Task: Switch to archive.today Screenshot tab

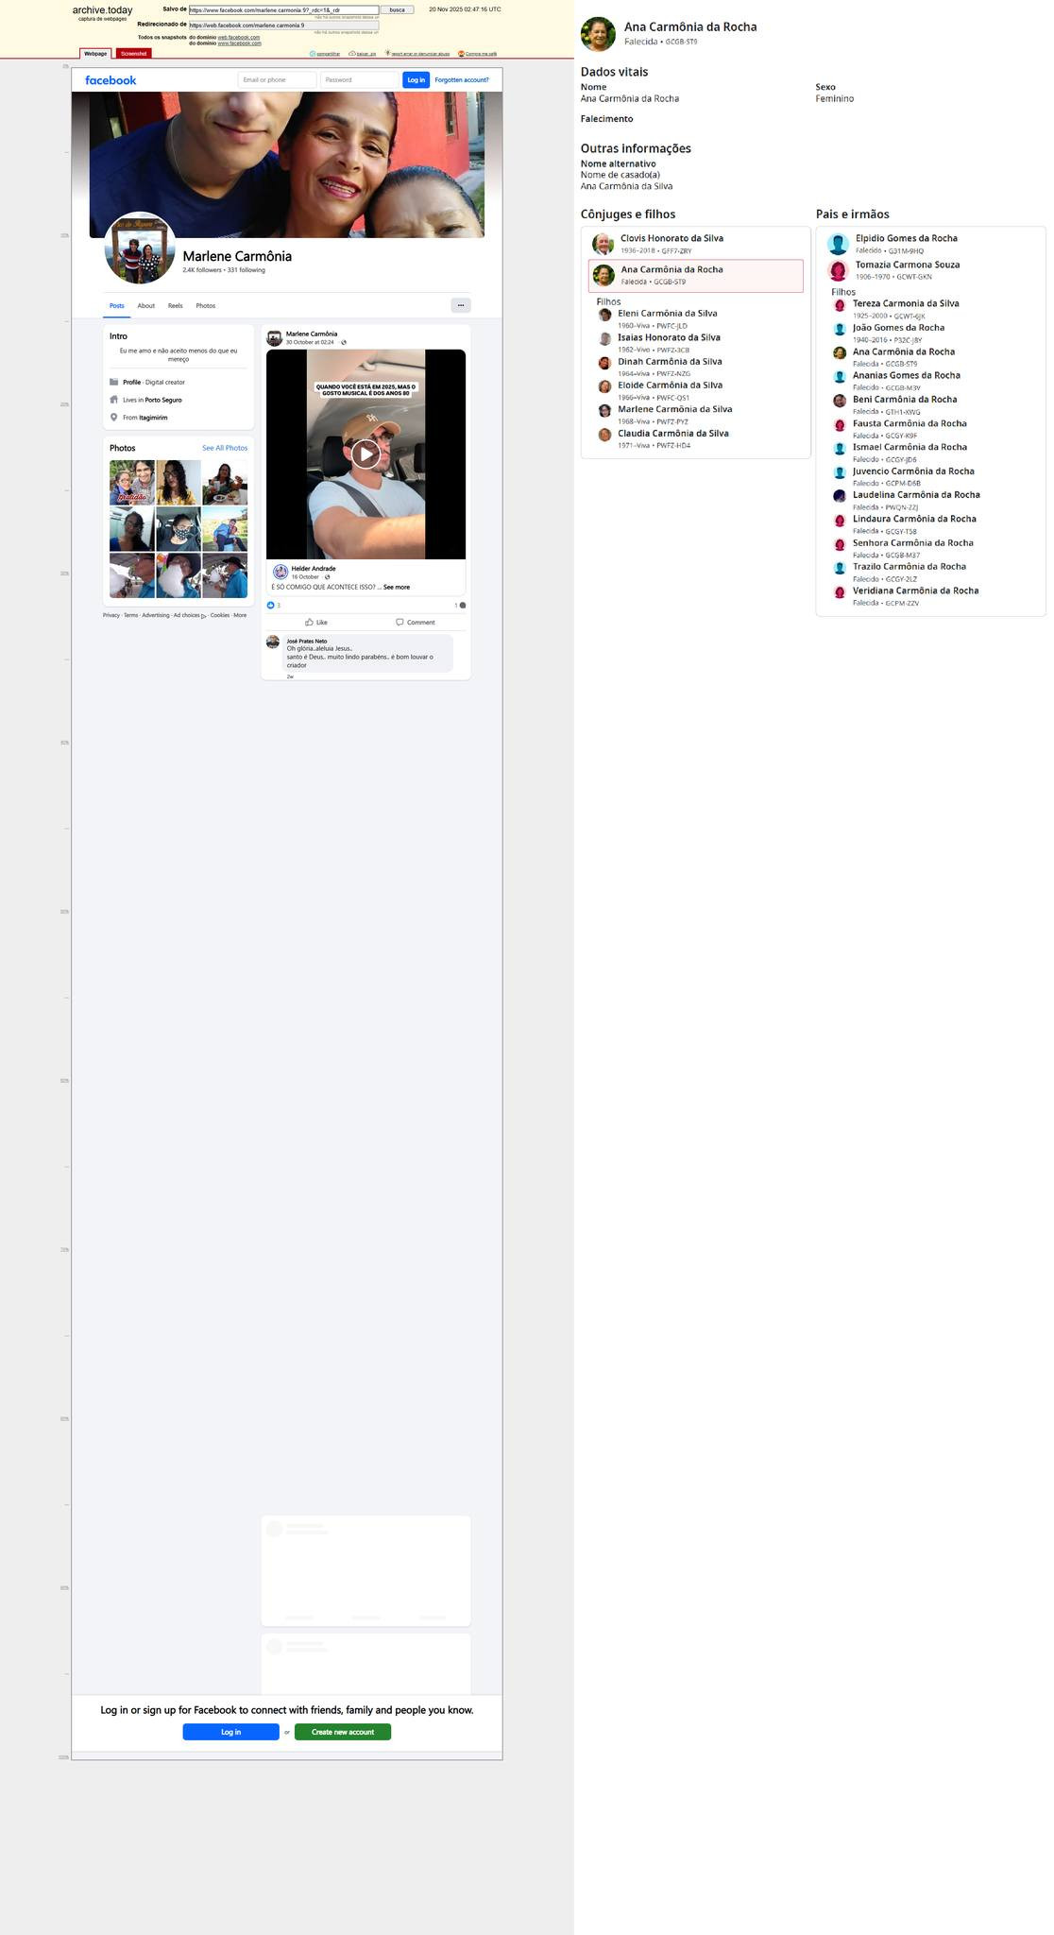Action: [x=133, y=54]
